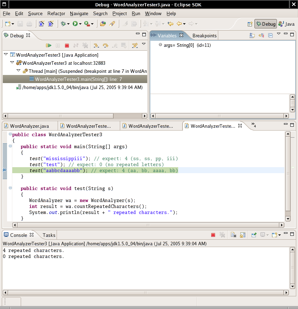The height and width of the screenshot is (309, 298).
Task: Select the /home/apps/jdk1.5.0_04/bin/java process entry
Action: click(x=79, y=87)
